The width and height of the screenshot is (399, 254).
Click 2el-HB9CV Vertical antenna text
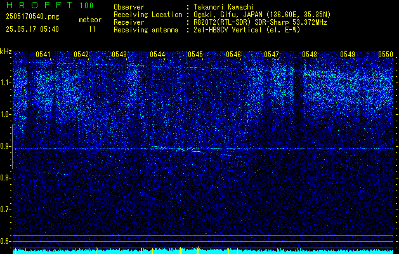pos(247,30)
